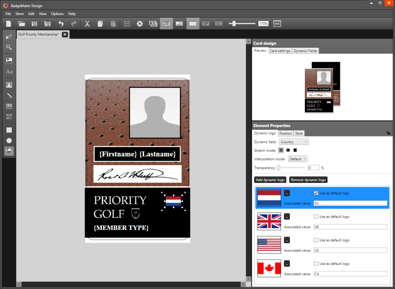
Task: Click the Remove dynamic logo button
Action: click(x=308, y=180)
